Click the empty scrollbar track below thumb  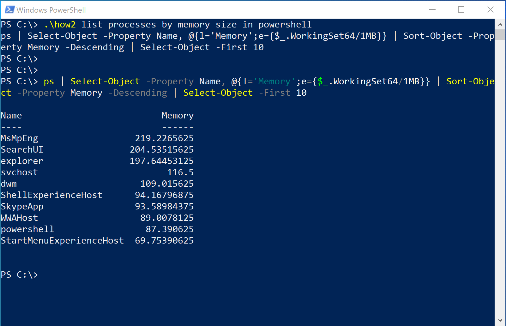pyautogui.click(x=500, y=177)
